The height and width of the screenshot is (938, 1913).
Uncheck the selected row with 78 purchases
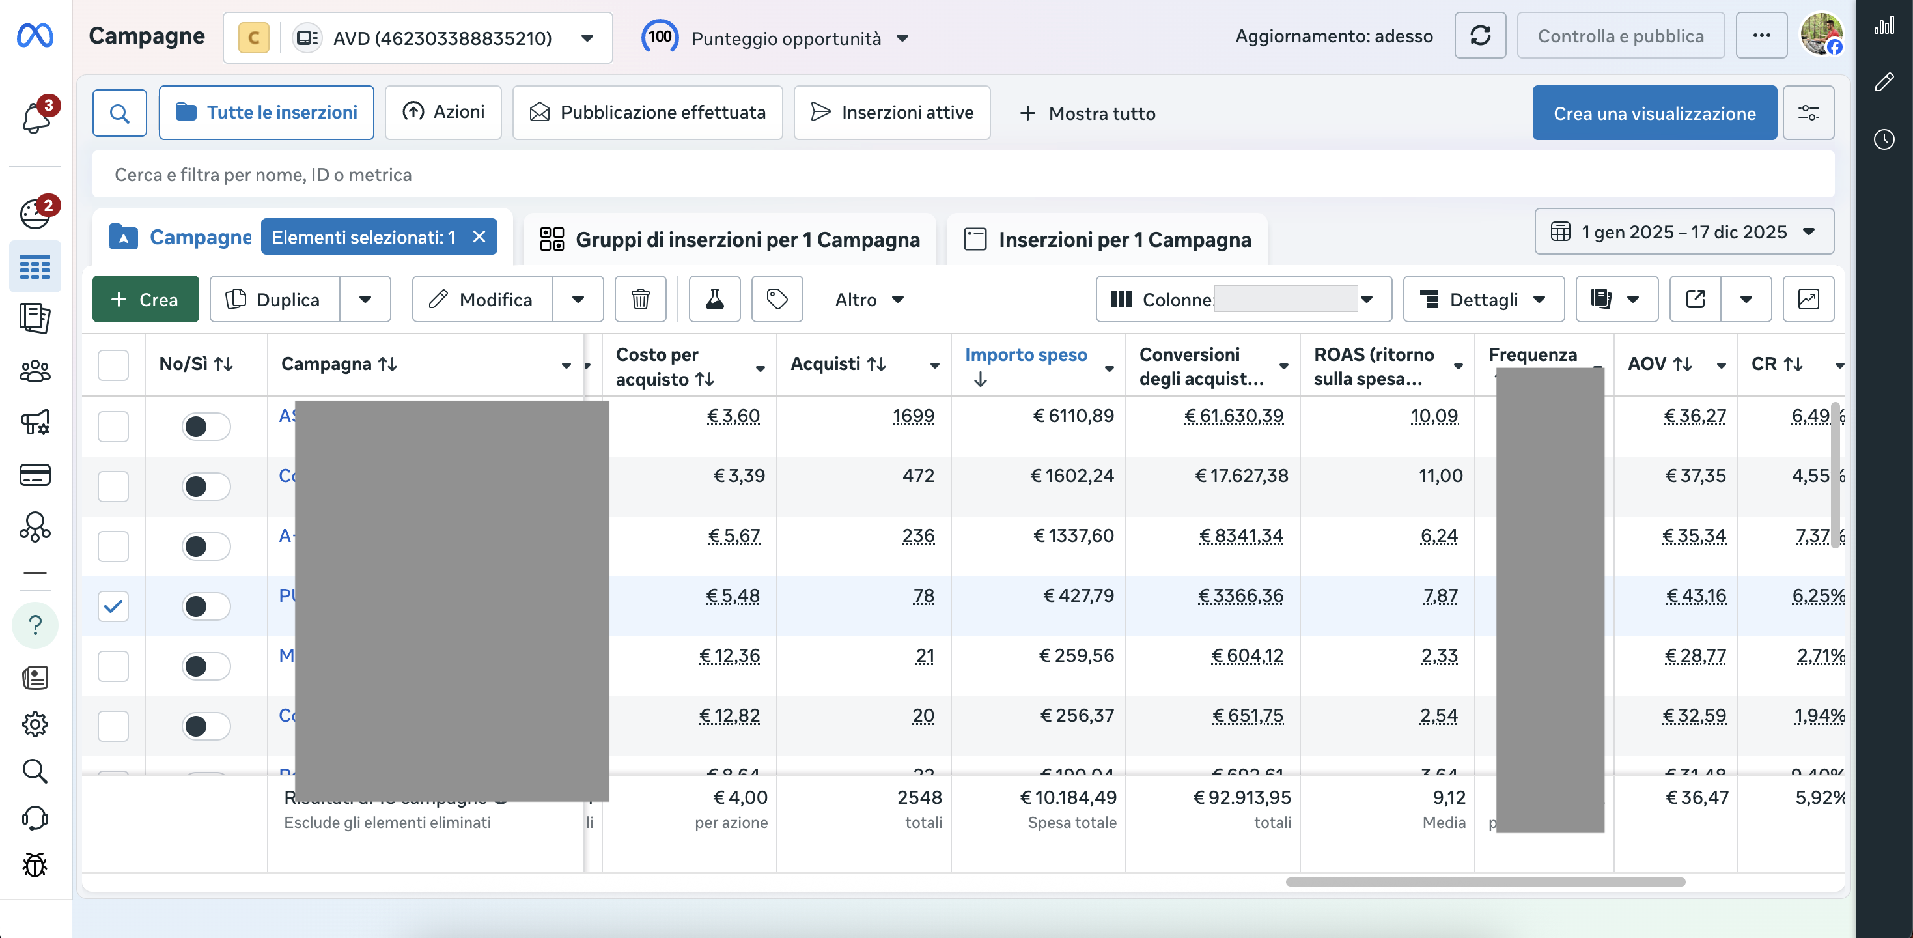coord(113,606)
